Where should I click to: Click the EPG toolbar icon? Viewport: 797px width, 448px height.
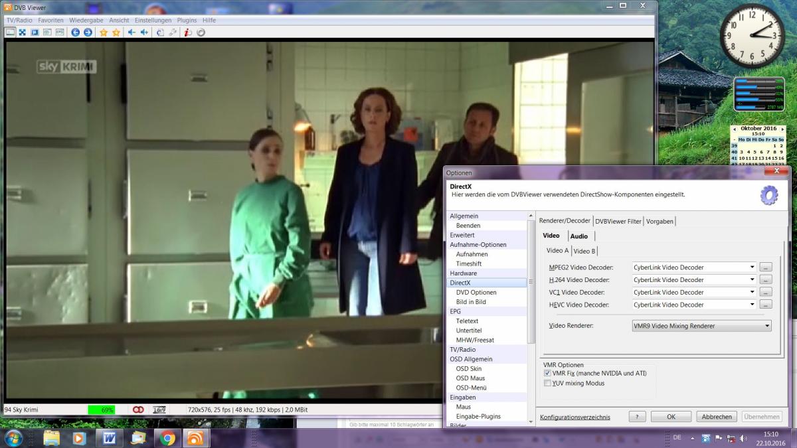click(60, 32)
